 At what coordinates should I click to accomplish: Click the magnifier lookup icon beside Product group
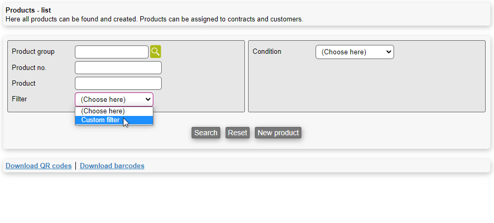point(155,52)
